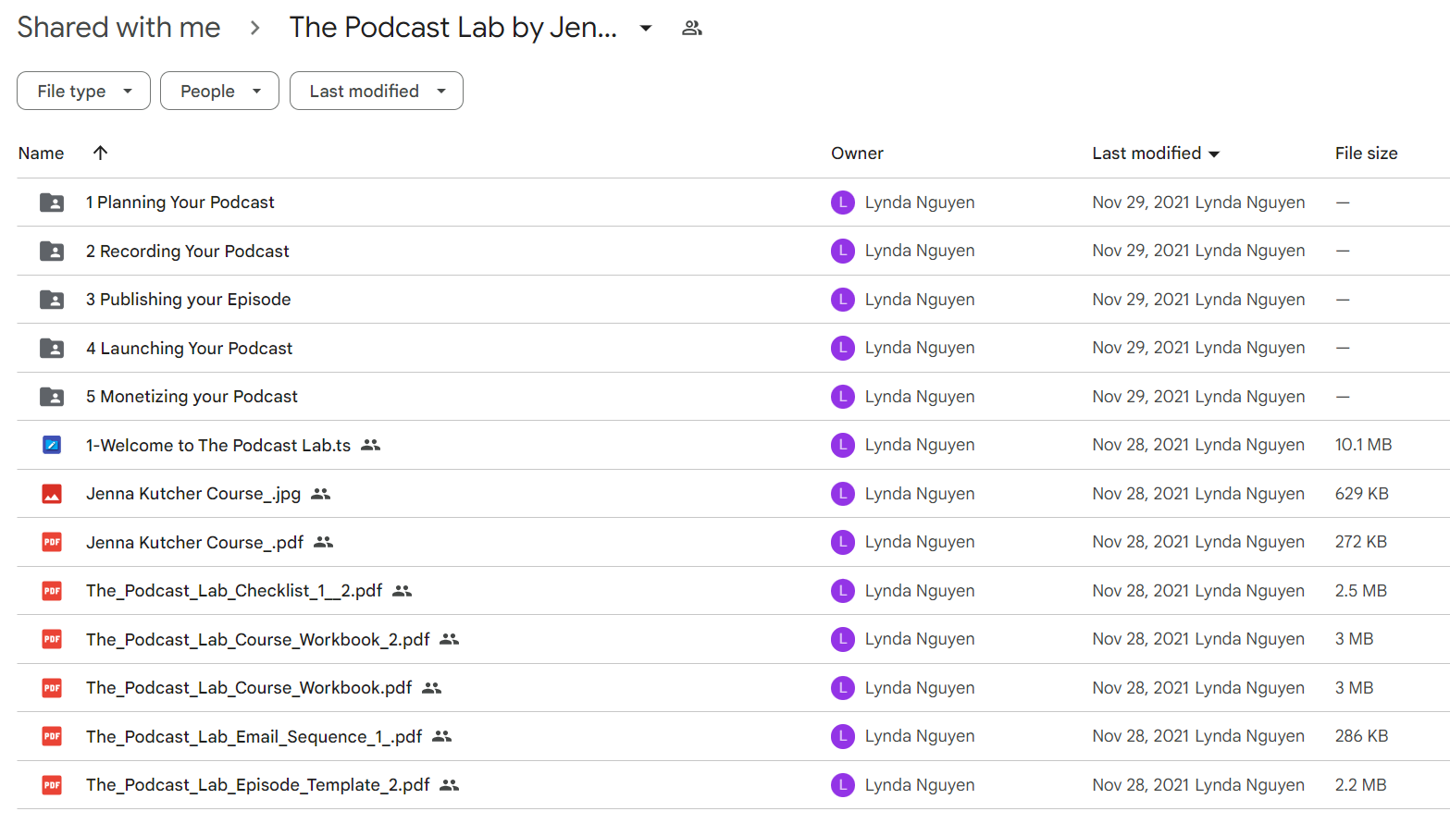Select file 1-Welcome to The Podcast Lab.ts
Image resolution: width=1450 pixels, height=836 pixels.
click(218, 445)
